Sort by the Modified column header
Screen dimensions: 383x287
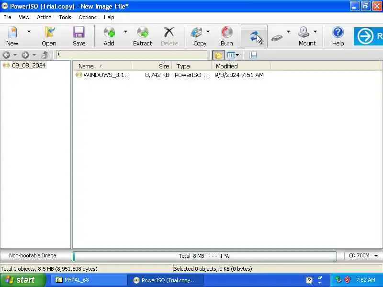pos(241,66)
